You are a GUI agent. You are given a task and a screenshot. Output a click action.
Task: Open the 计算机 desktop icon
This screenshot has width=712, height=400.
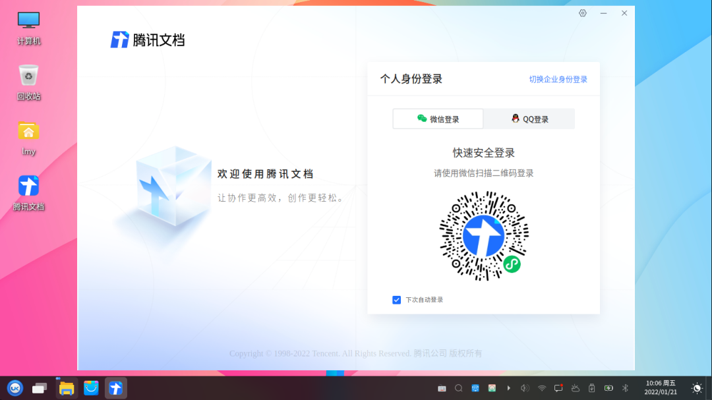(x=28, y=28)
